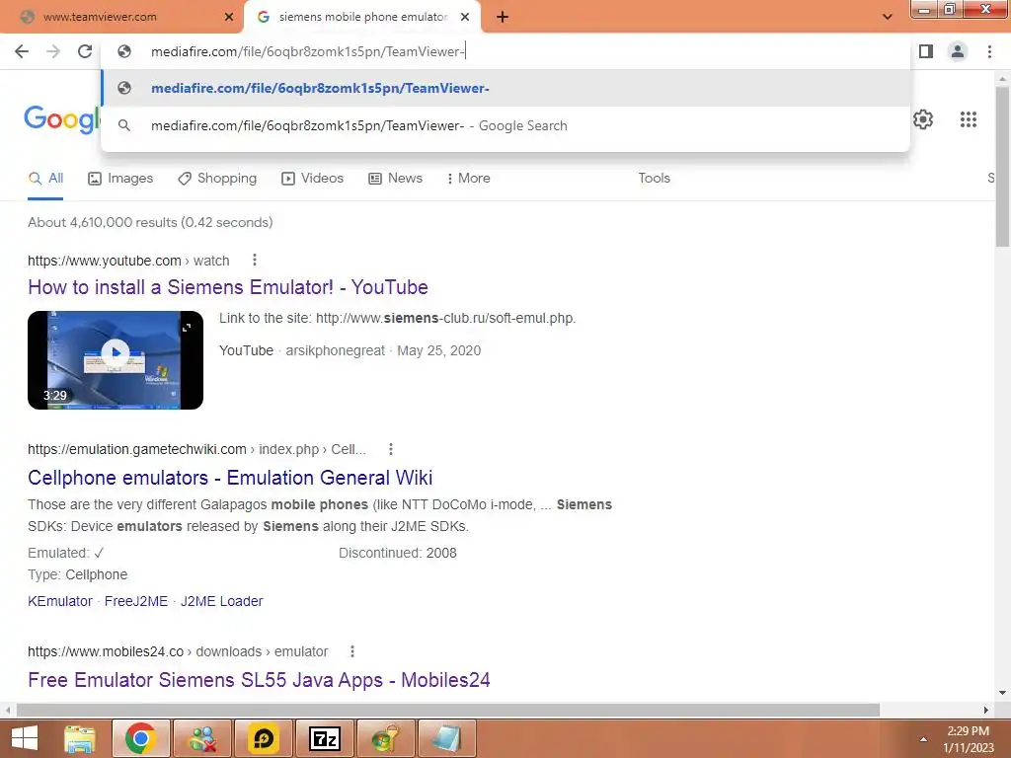This screenshot has height=758, width=1011.
Task: Open File Explorer from the taskbar
Action: [80, 738]
